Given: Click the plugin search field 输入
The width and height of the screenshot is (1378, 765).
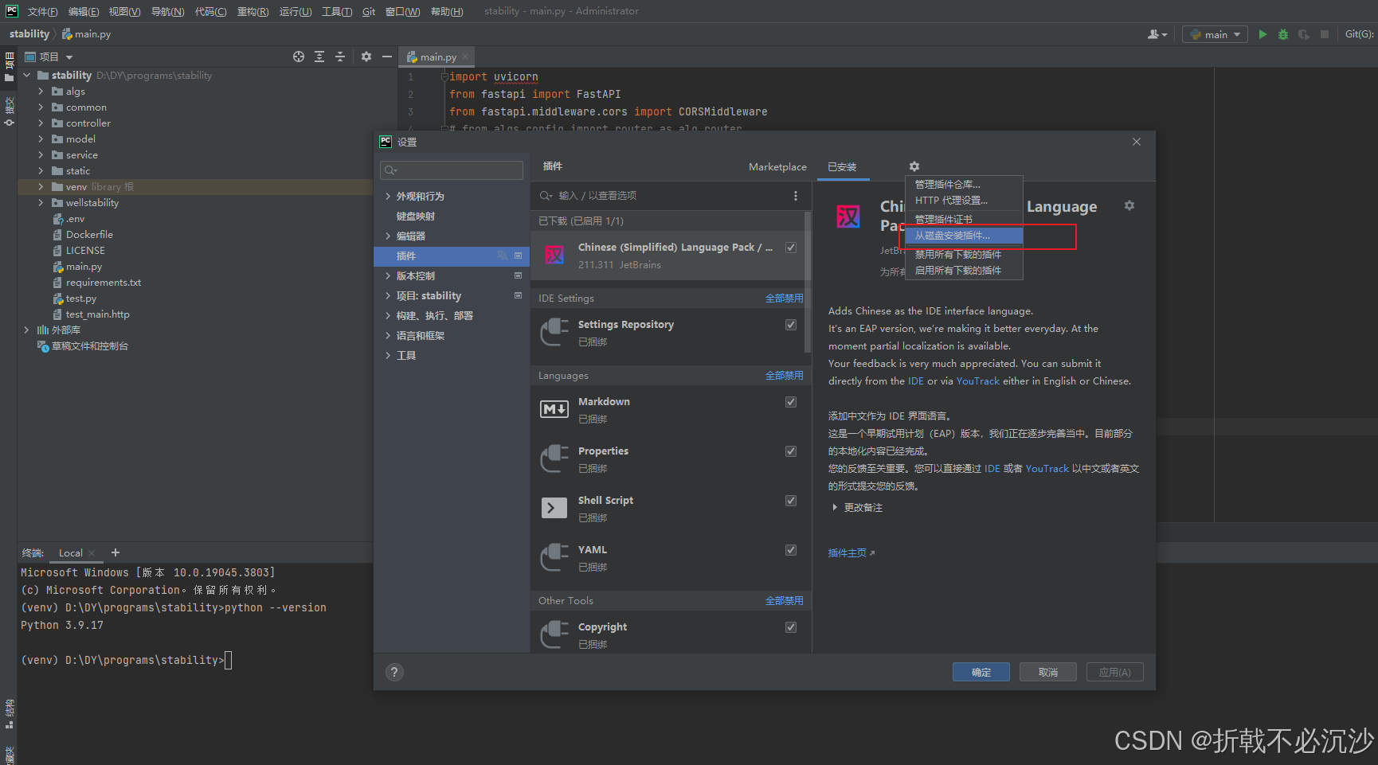Looking at the screenshot, I should coord(661,196).
